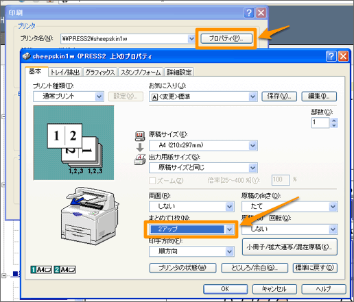Viewport: 354px width, 302px height.
Task: Click the printer illustration image
Action: (x=90, y=216)
